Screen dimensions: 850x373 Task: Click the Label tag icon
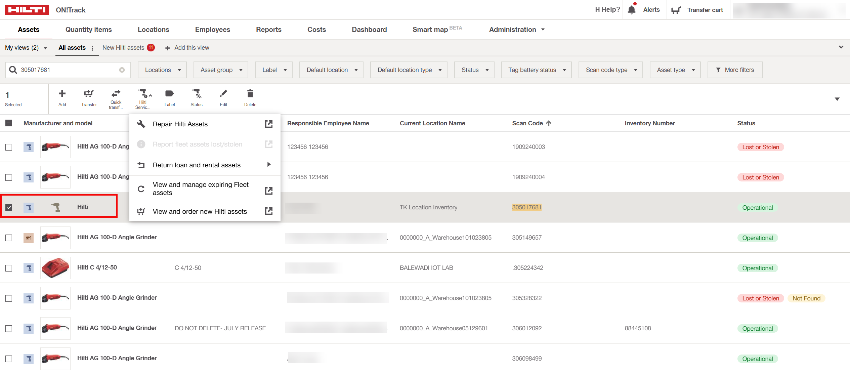(x=169, y=94)
